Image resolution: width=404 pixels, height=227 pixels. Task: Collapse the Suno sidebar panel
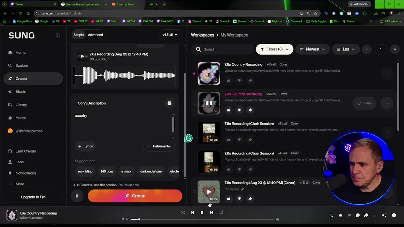pos(57,35)
